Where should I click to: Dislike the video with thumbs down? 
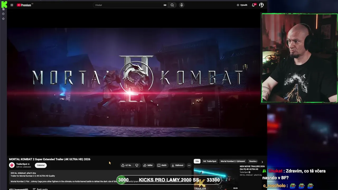pos(137,165)
